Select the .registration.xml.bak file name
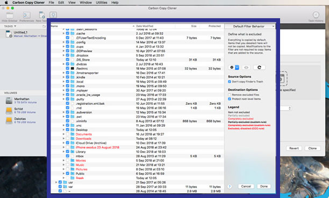Screen dimensions: 329x198 point(90,104)
